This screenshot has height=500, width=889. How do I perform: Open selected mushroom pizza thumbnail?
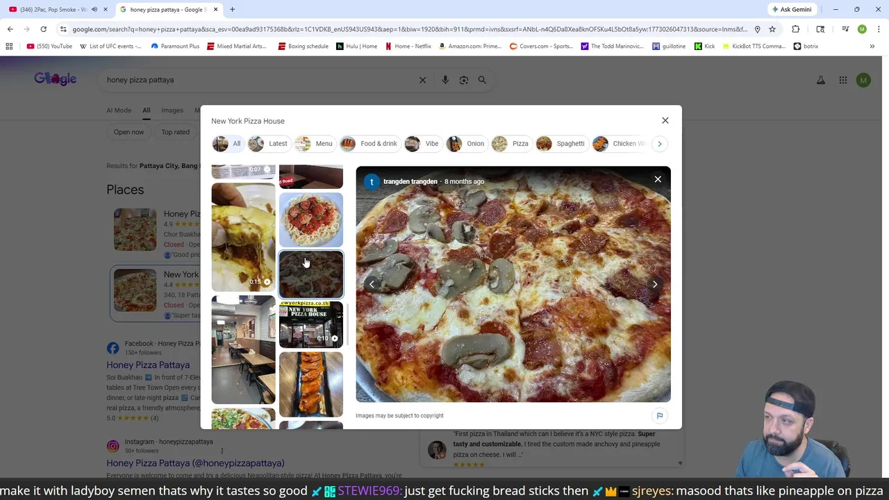coord(311,274)
